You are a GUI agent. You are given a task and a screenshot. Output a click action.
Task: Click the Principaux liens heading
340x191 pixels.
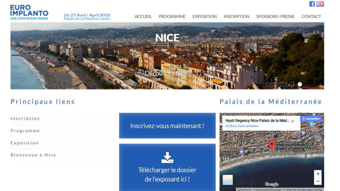(42, 102)
